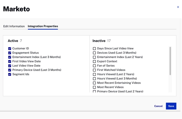Enable Hours Viewed (Last 2 Years)
The width and height of the screenshot is (182, 119).
94,74
